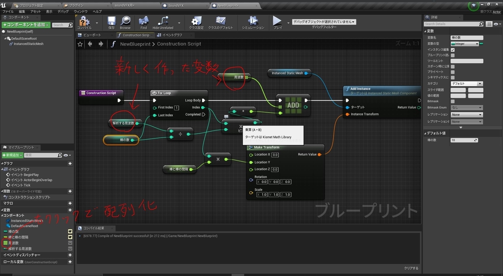
Task: Open the Hide Unrelated options dropdown arrow
Action: tap(179, 23)
